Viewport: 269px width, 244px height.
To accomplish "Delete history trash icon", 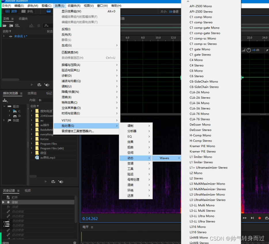I will (75, 242).
